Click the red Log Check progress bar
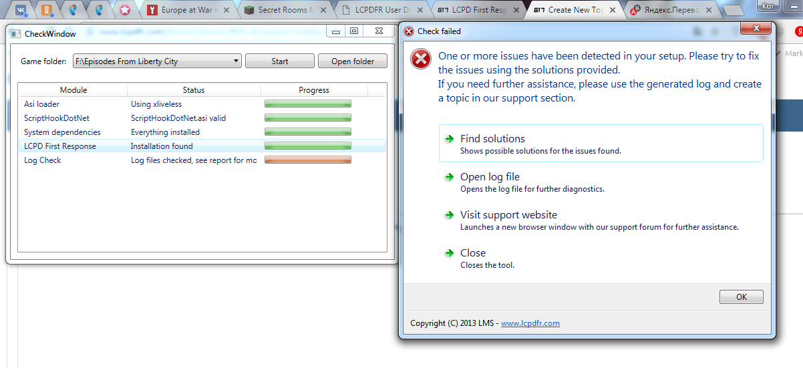Image resolution: width=803 pixels, height=368 pixels. (x=308, y=160)
